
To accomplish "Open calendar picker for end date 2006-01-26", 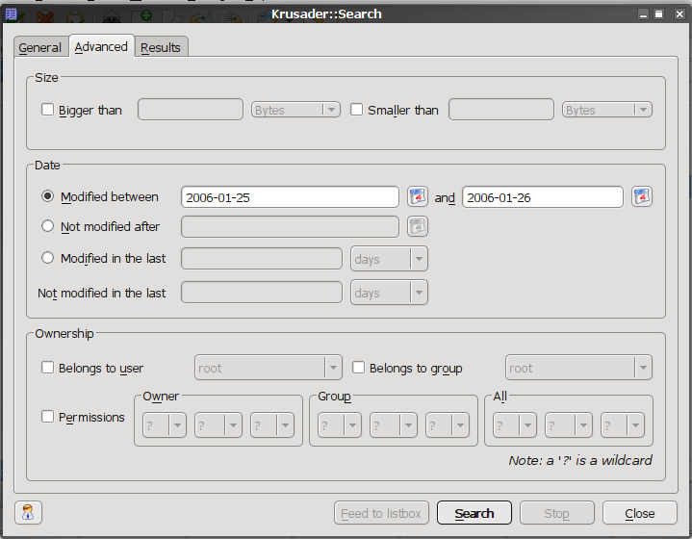I will point(642,197).
